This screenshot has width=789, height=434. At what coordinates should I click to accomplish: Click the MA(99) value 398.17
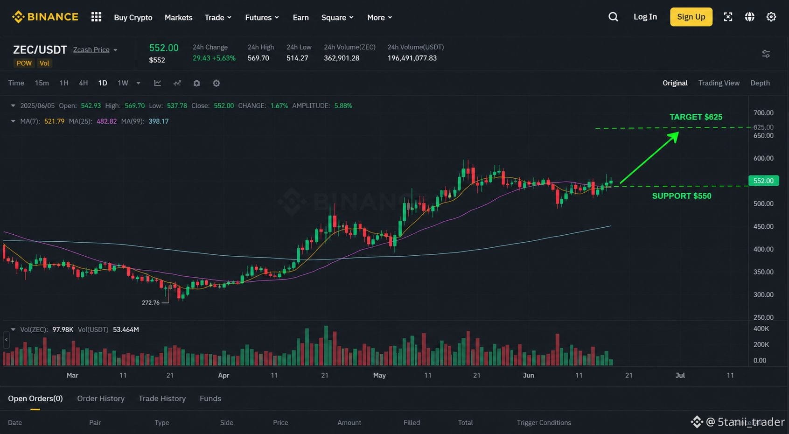pyautogui.click(x=159, y=121)
